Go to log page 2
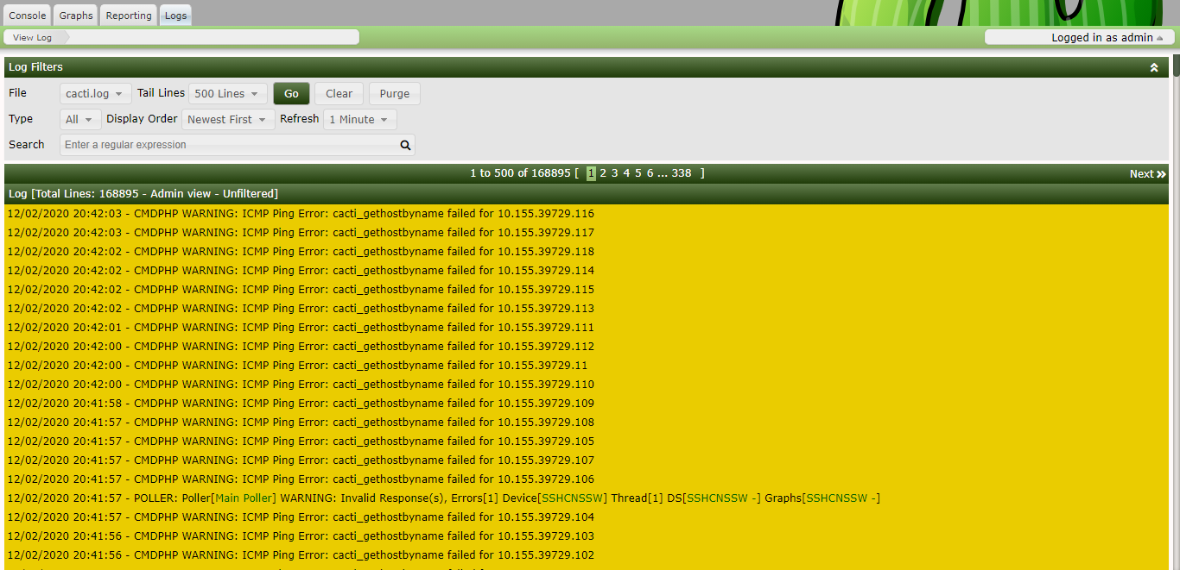 pyautogui.click(x=603, y=173)
